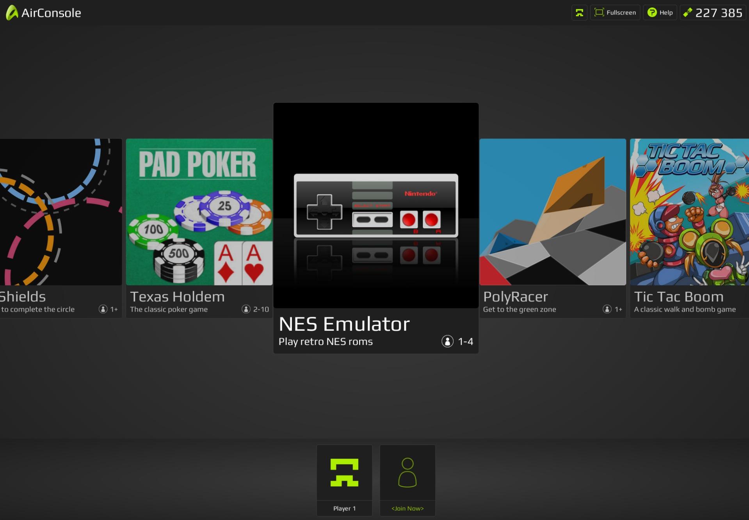Click the green question mark Help icon
This screenshot has height=520, width=749.
(x=651, y=12)
